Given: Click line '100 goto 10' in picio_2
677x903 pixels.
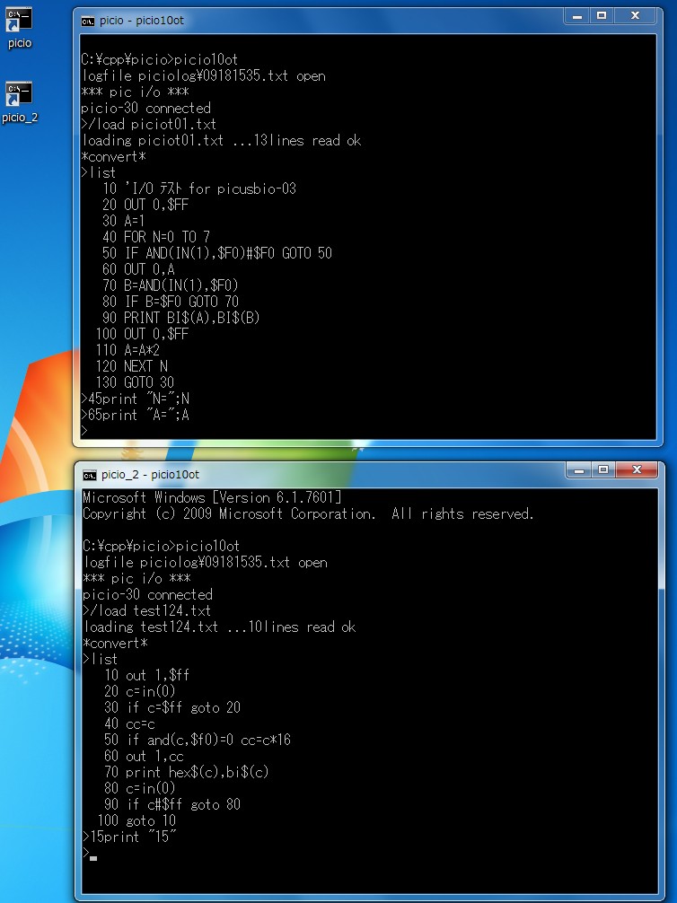Looking at the screenshot, I should pyautogui.click(x=136, y=820).
